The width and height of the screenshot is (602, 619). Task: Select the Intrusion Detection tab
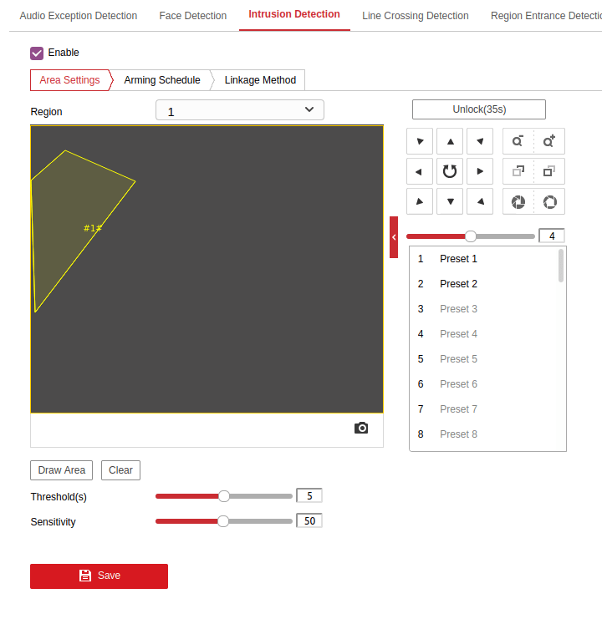click(294, 14)
